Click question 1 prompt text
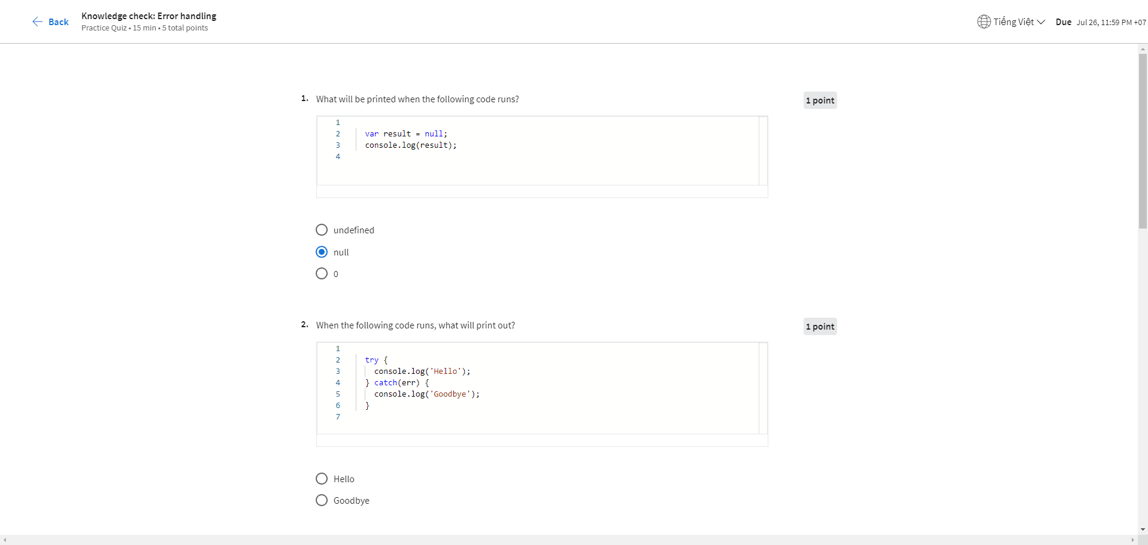 [417, 99]
